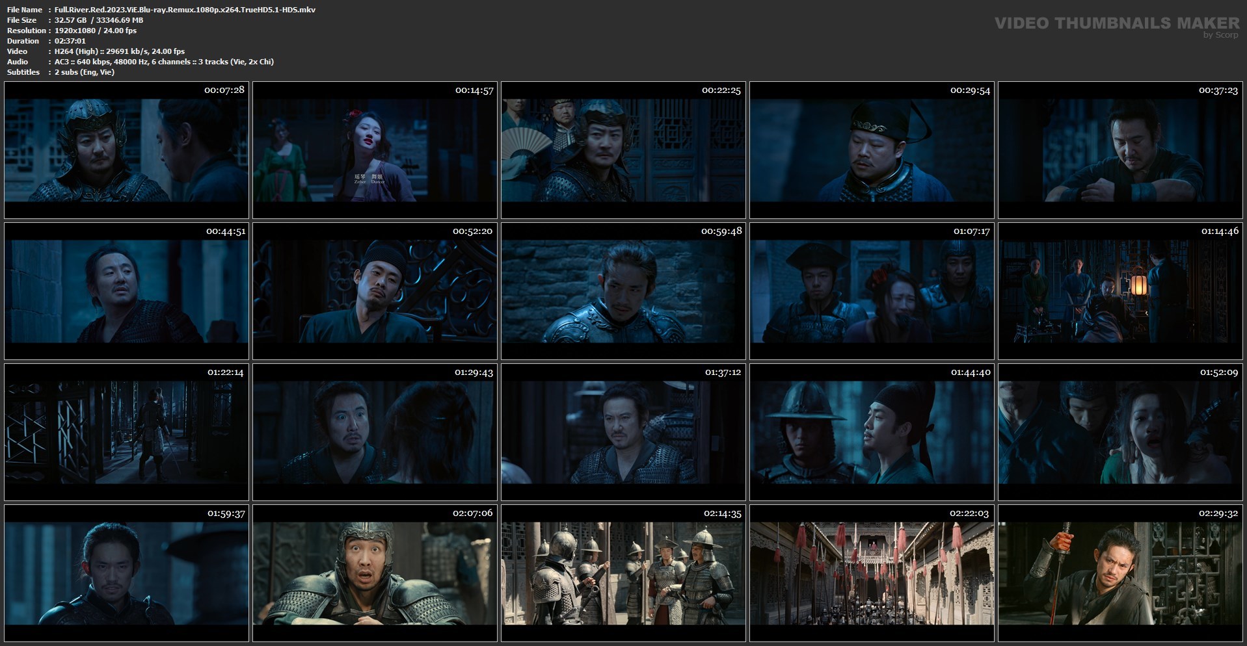Choose the frame at 01:59:37
Screen dimensions: 1247x646
tap(126, 573)
